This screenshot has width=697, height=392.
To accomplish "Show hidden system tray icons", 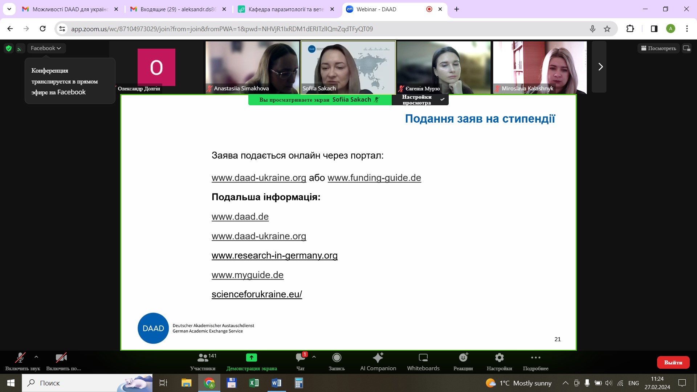I will coord(565,383).
